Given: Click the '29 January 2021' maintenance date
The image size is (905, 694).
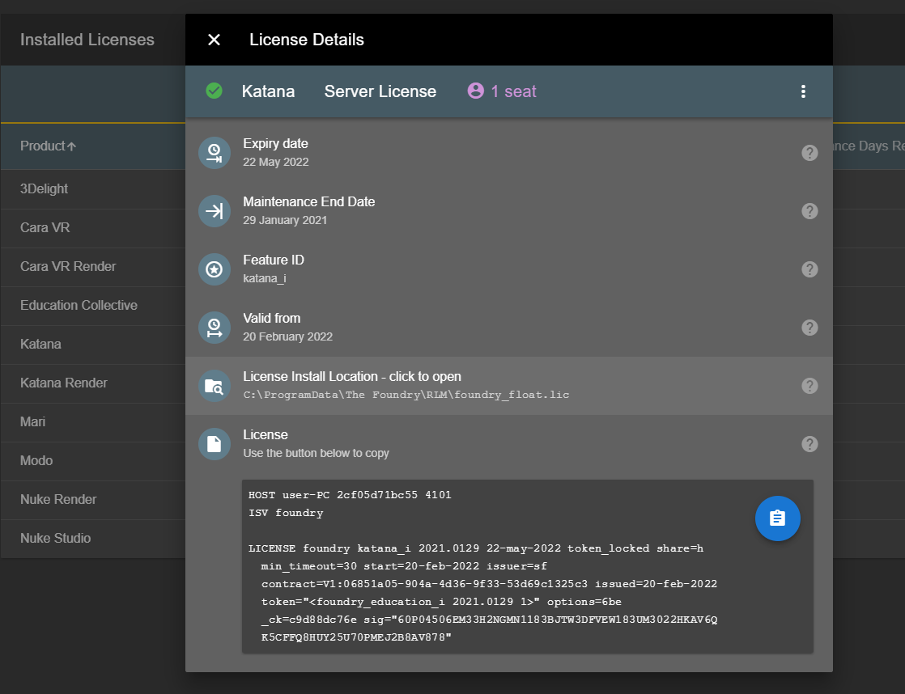Looking at the screenshot, I should pyautogui.click(x=285, y=220).
